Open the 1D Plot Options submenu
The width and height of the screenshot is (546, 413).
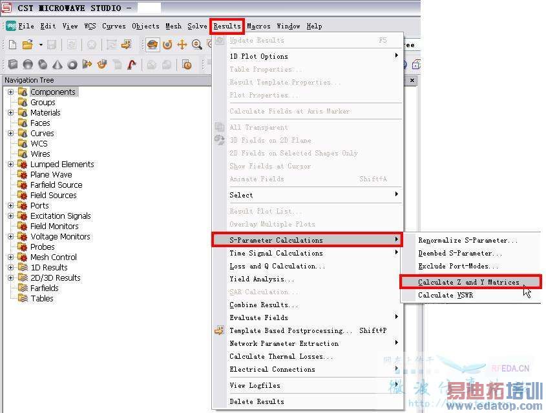click(x=308, y=56)
